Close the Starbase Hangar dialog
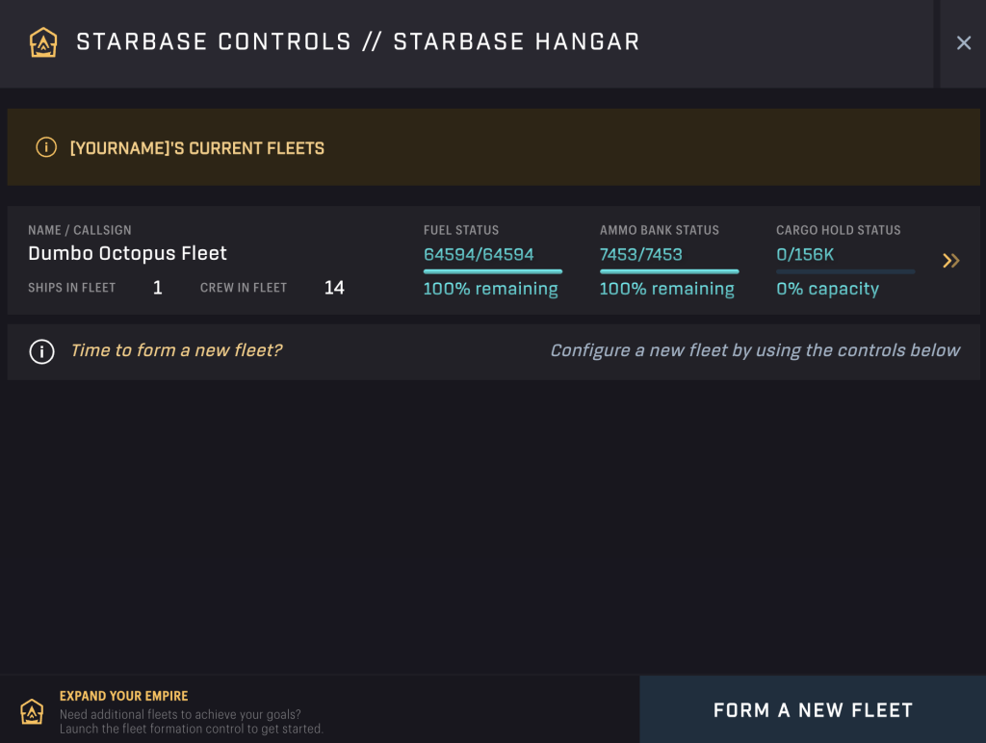The image size is (986, 743). tap(964, 42)
